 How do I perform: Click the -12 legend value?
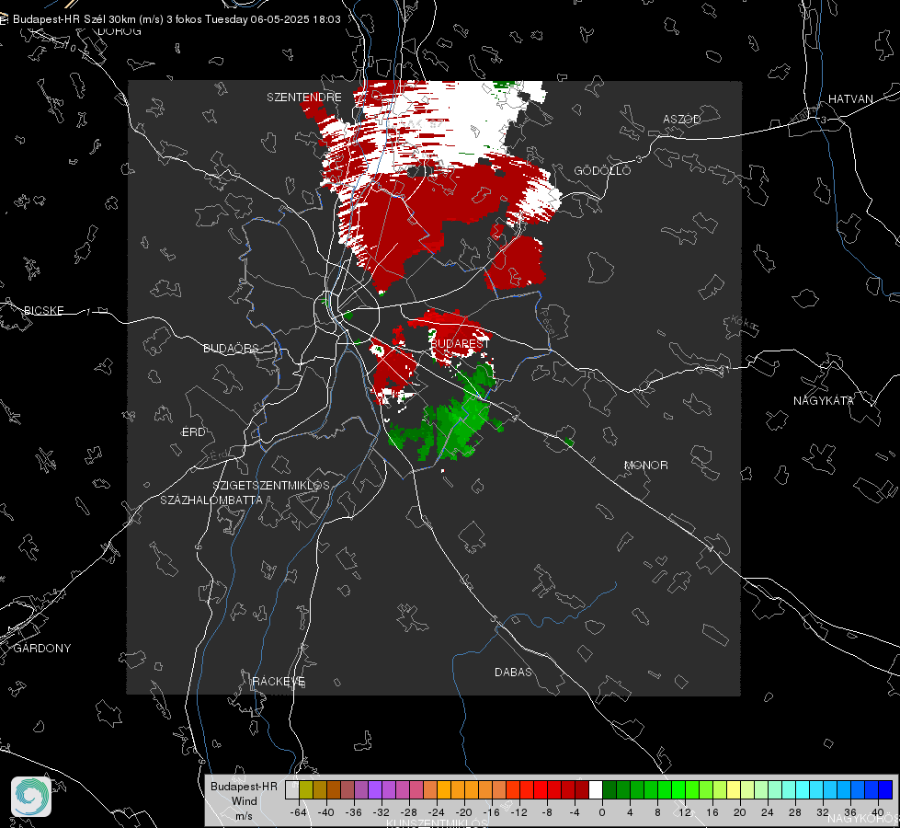(518, 812)
